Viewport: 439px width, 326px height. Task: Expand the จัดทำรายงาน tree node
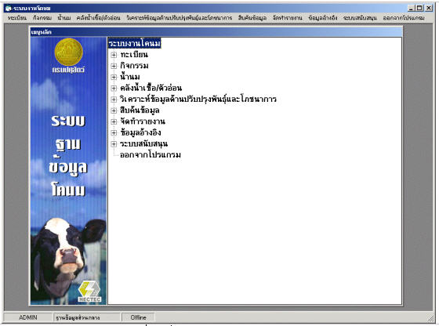[114, 121]
